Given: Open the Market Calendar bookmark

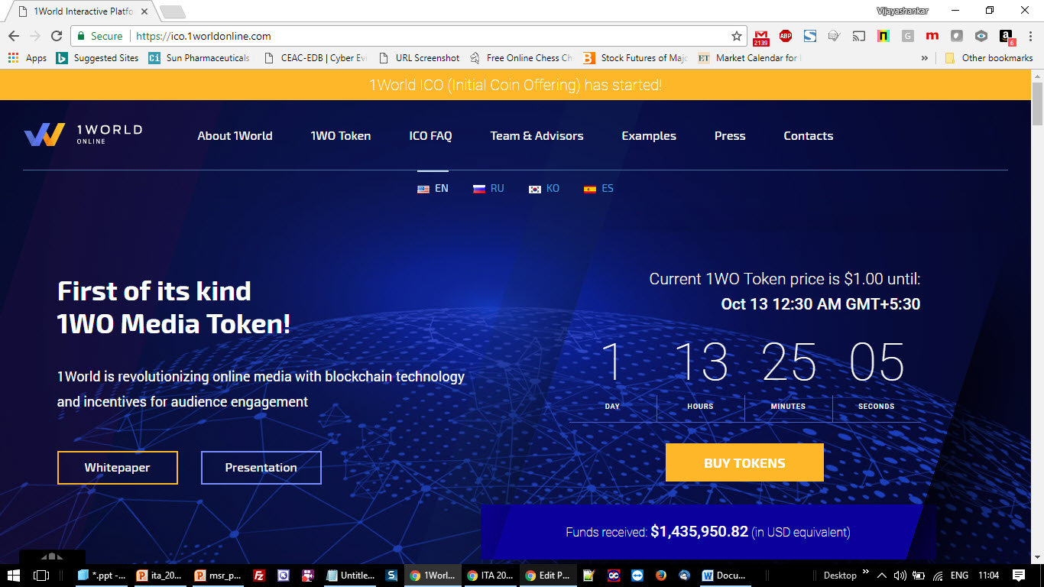Looking at the screenshot, I should coord(749,58).
